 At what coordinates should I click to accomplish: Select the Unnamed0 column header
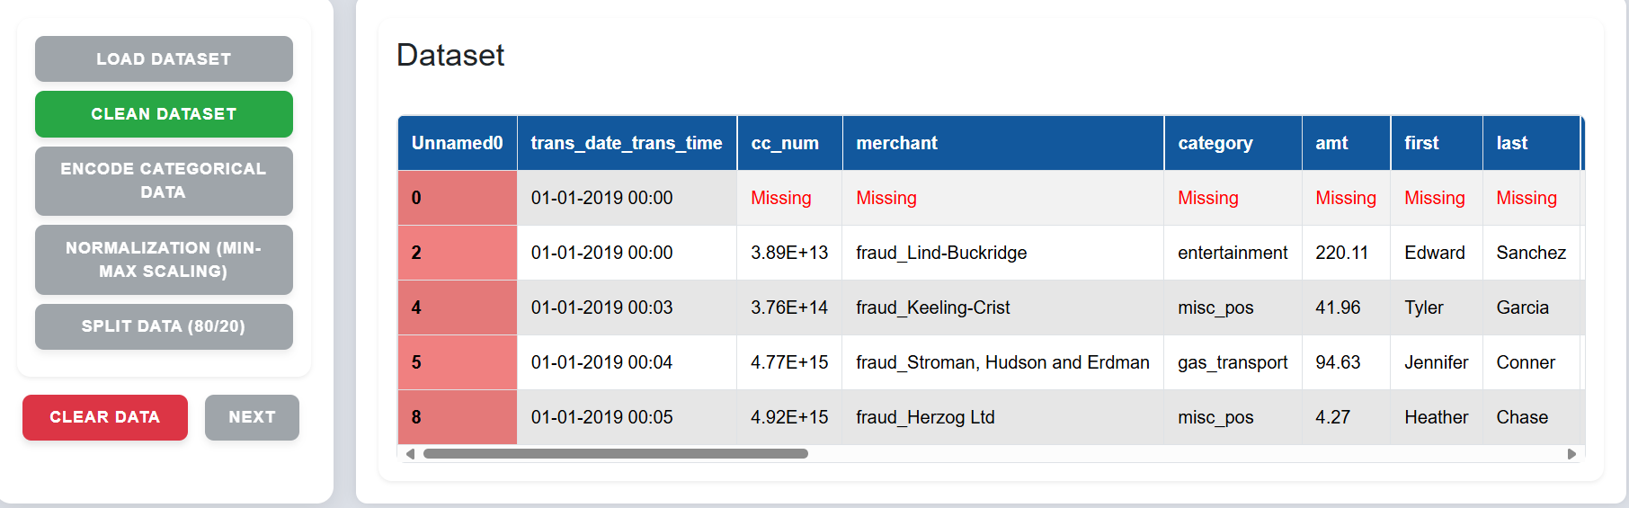458,143
